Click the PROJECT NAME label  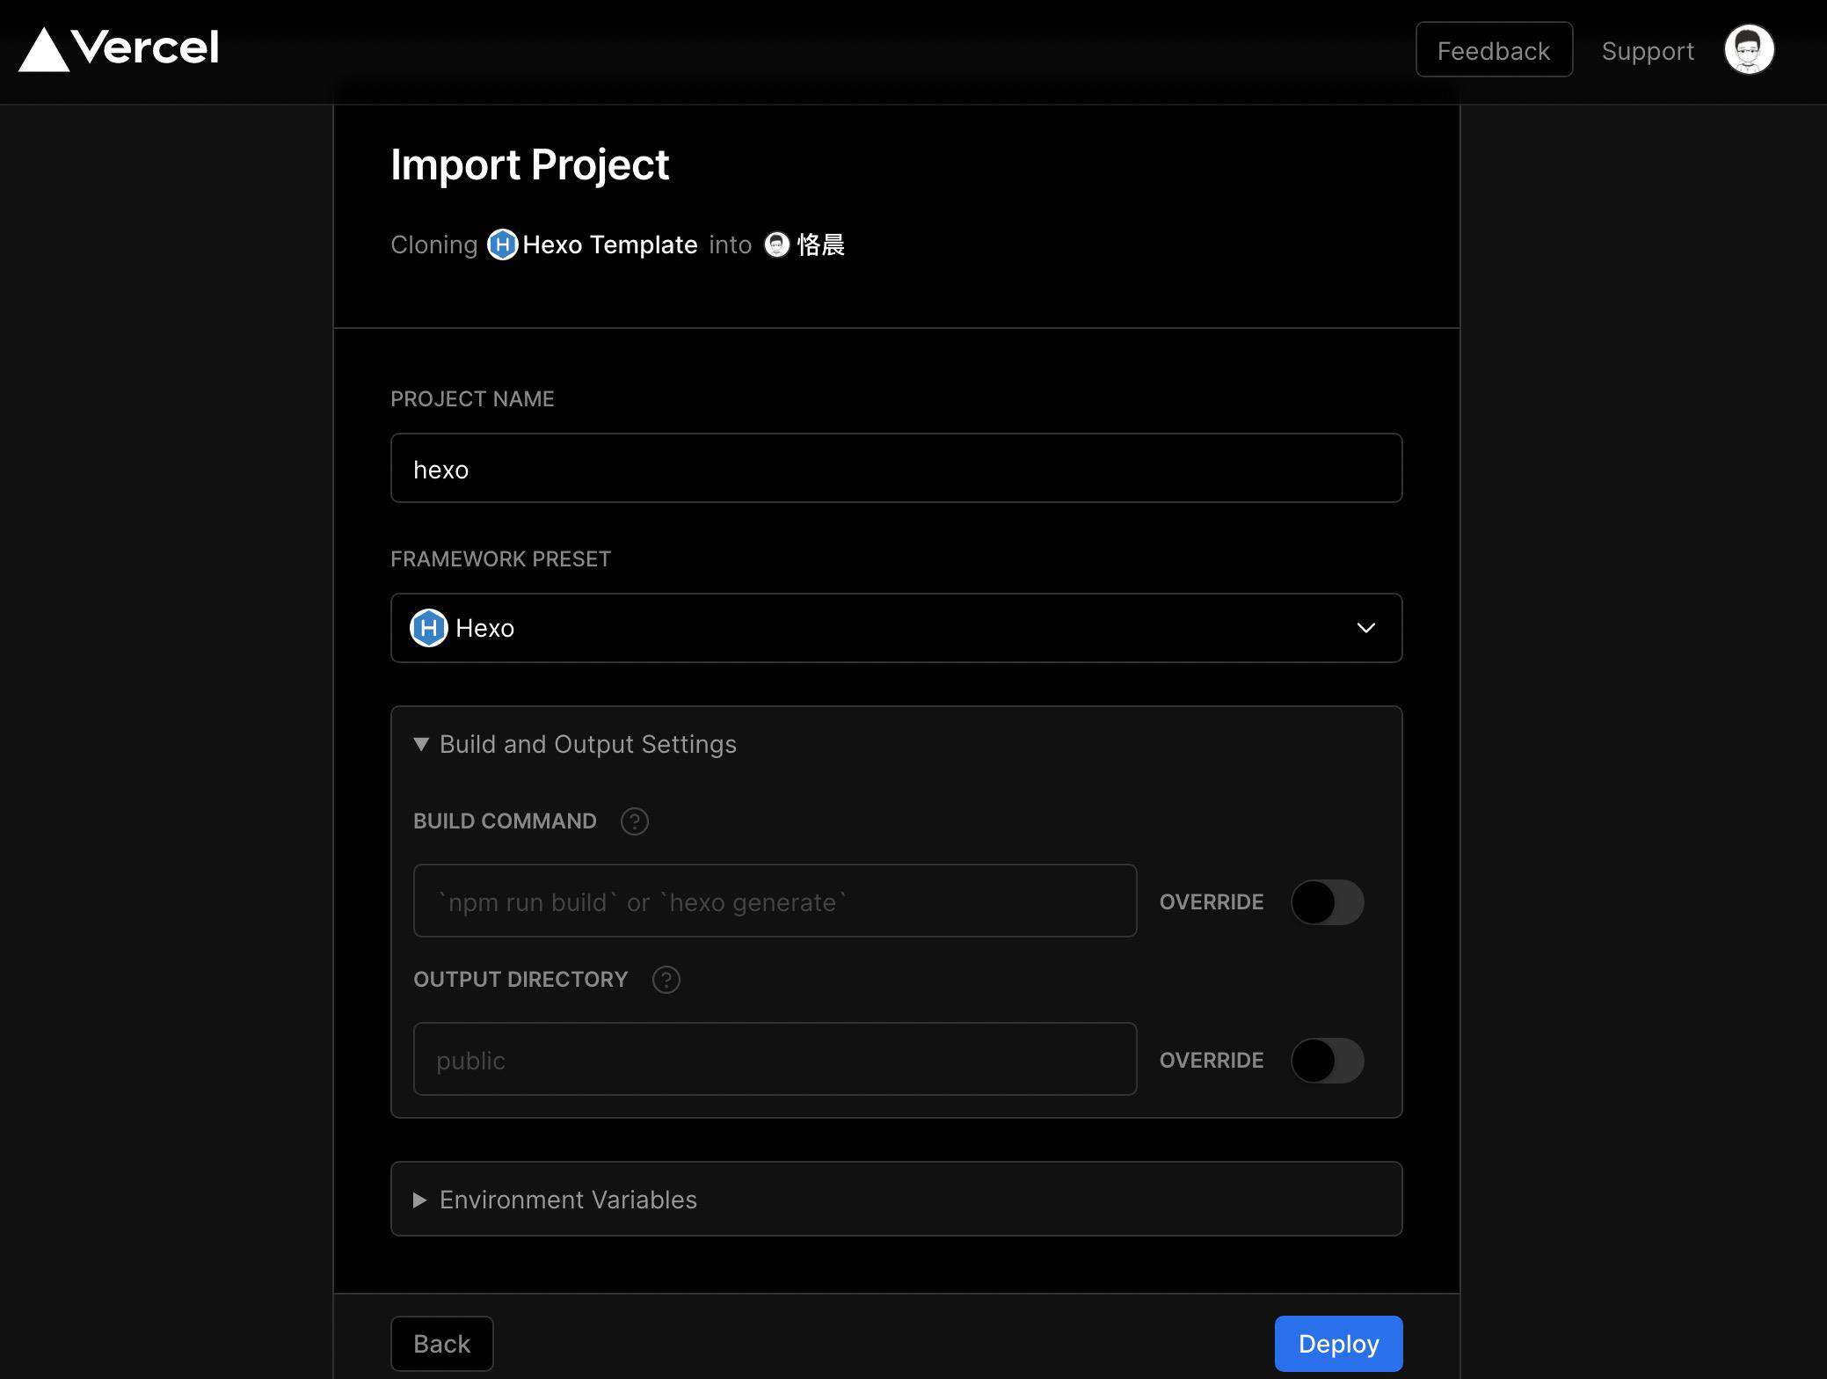(472, 399)
